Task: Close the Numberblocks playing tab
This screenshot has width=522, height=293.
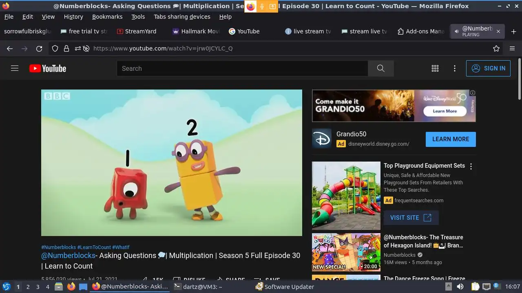Action: (x=498, y=31)
